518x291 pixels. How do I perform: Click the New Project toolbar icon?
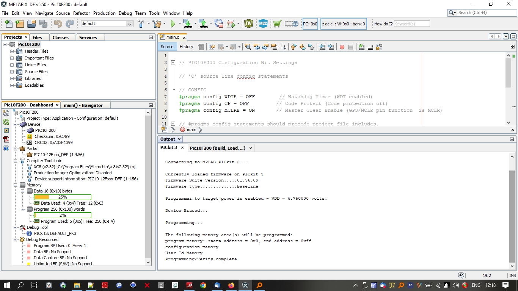(x=20, y=23)
